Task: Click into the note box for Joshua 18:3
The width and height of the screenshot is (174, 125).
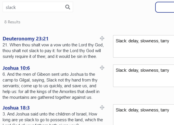Action: (143, 115)
